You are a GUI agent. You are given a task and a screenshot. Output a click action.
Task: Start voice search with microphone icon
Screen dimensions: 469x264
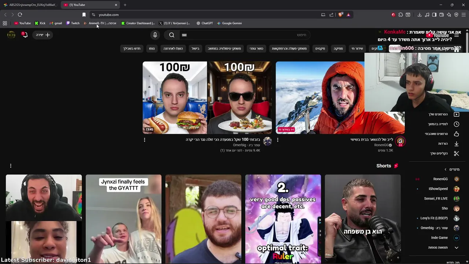point(155,35)
